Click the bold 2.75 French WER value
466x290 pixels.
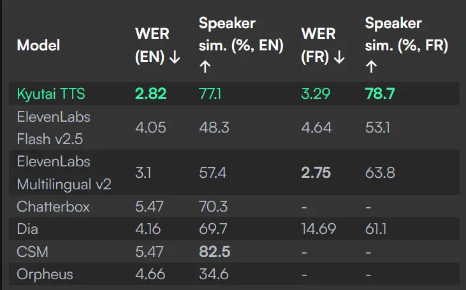click(316, 173)
